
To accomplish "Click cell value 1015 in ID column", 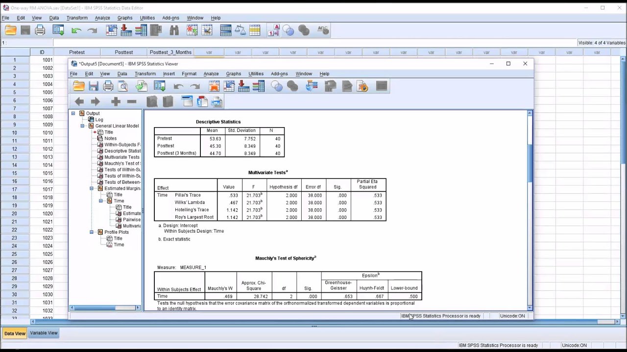I will click(47, 173).
